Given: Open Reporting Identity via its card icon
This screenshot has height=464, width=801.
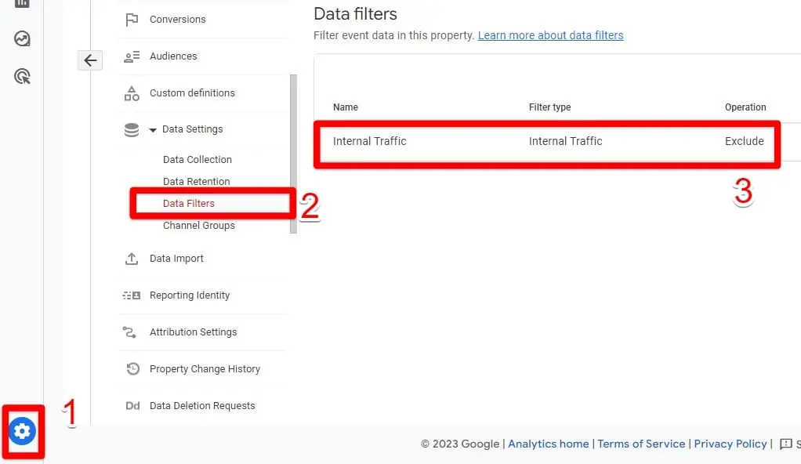Looking at the screenshot, I should coord(132,295).
